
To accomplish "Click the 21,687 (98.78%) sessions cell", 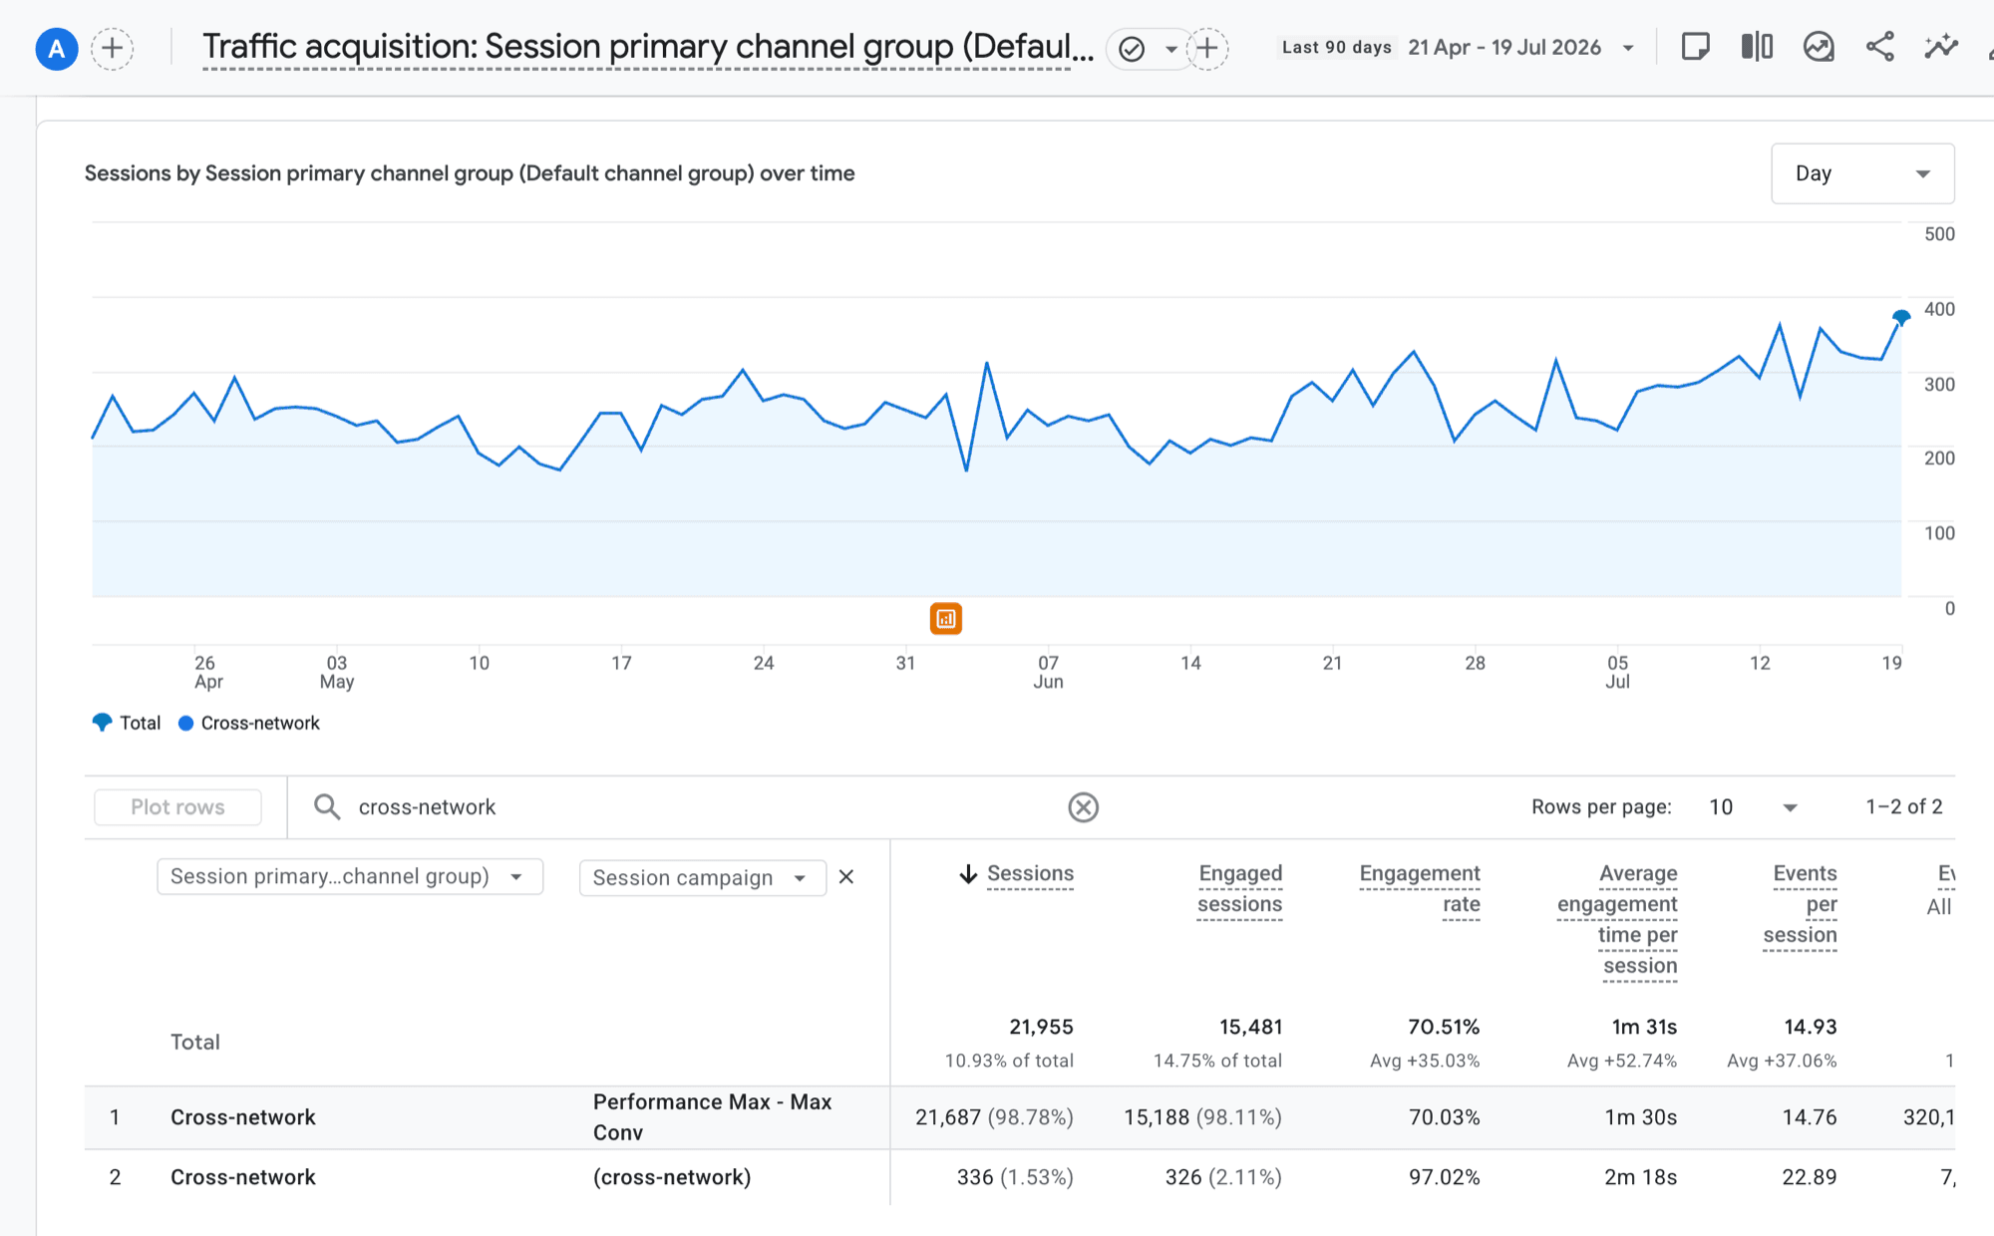I will (994, 1117).
